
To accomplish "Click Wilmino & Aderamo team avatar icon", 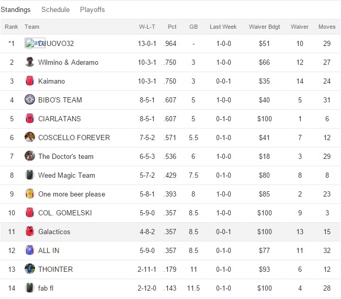I will point(30,62).
